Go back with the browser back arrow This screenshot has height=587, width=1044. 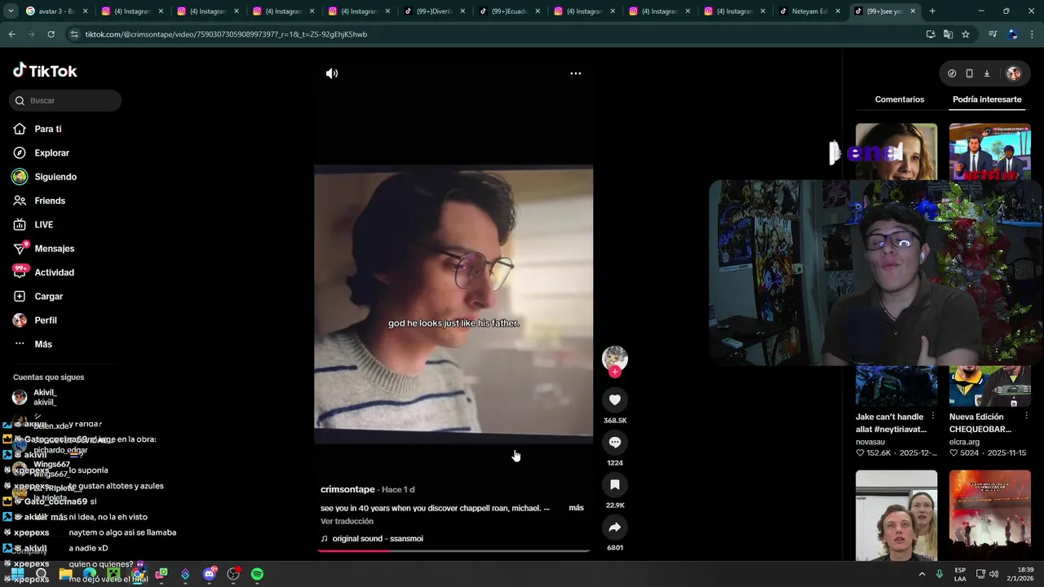click(x=11, y=34)
